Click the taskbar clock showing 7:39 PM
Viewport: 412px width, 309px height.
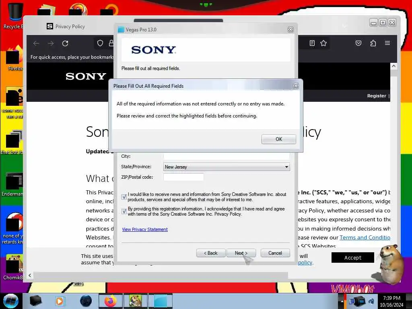[x=391, y=301]
